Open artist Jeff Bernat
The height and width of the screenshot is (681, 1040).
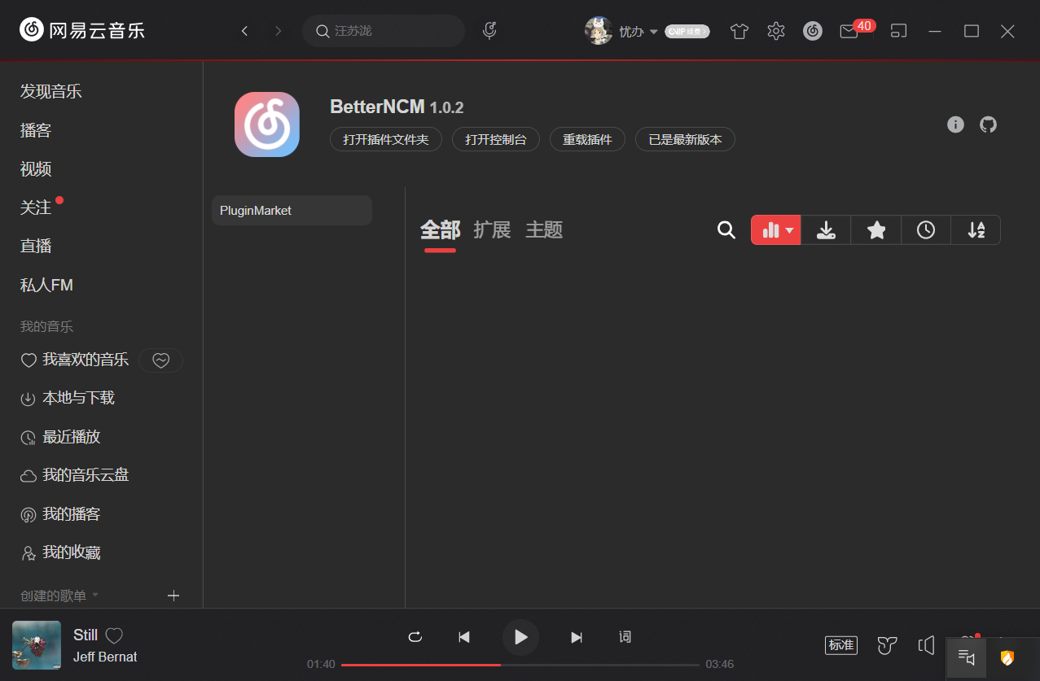pos(105,657)
